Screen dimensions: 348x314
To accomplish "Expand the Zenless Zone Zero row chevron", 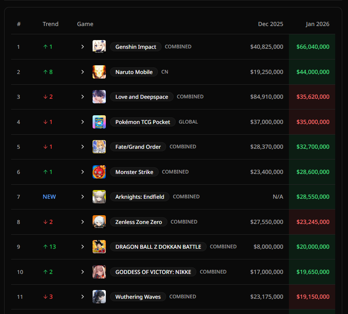I will (x=83, y=222).
